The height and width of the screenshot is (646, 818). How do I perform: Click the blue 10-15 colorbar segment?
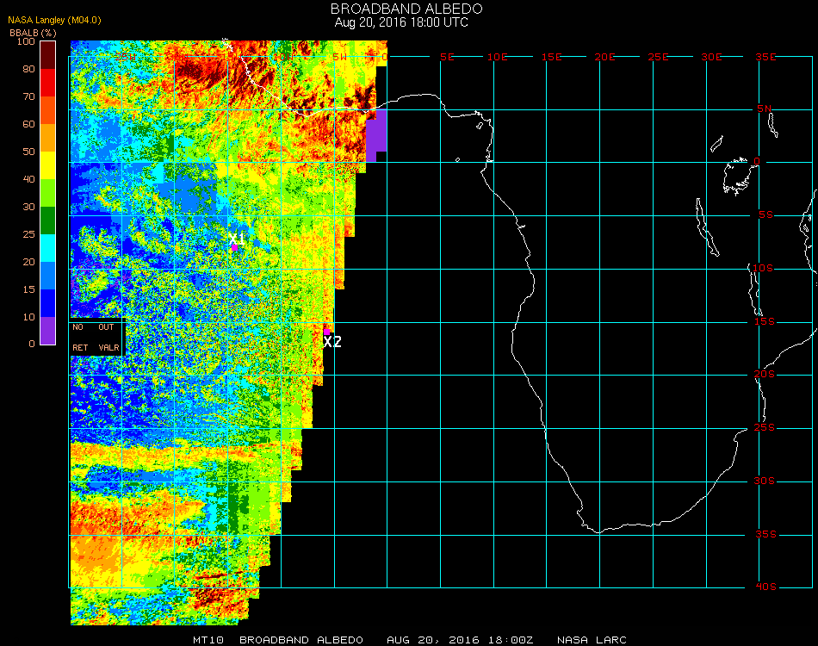click(48, 303)
